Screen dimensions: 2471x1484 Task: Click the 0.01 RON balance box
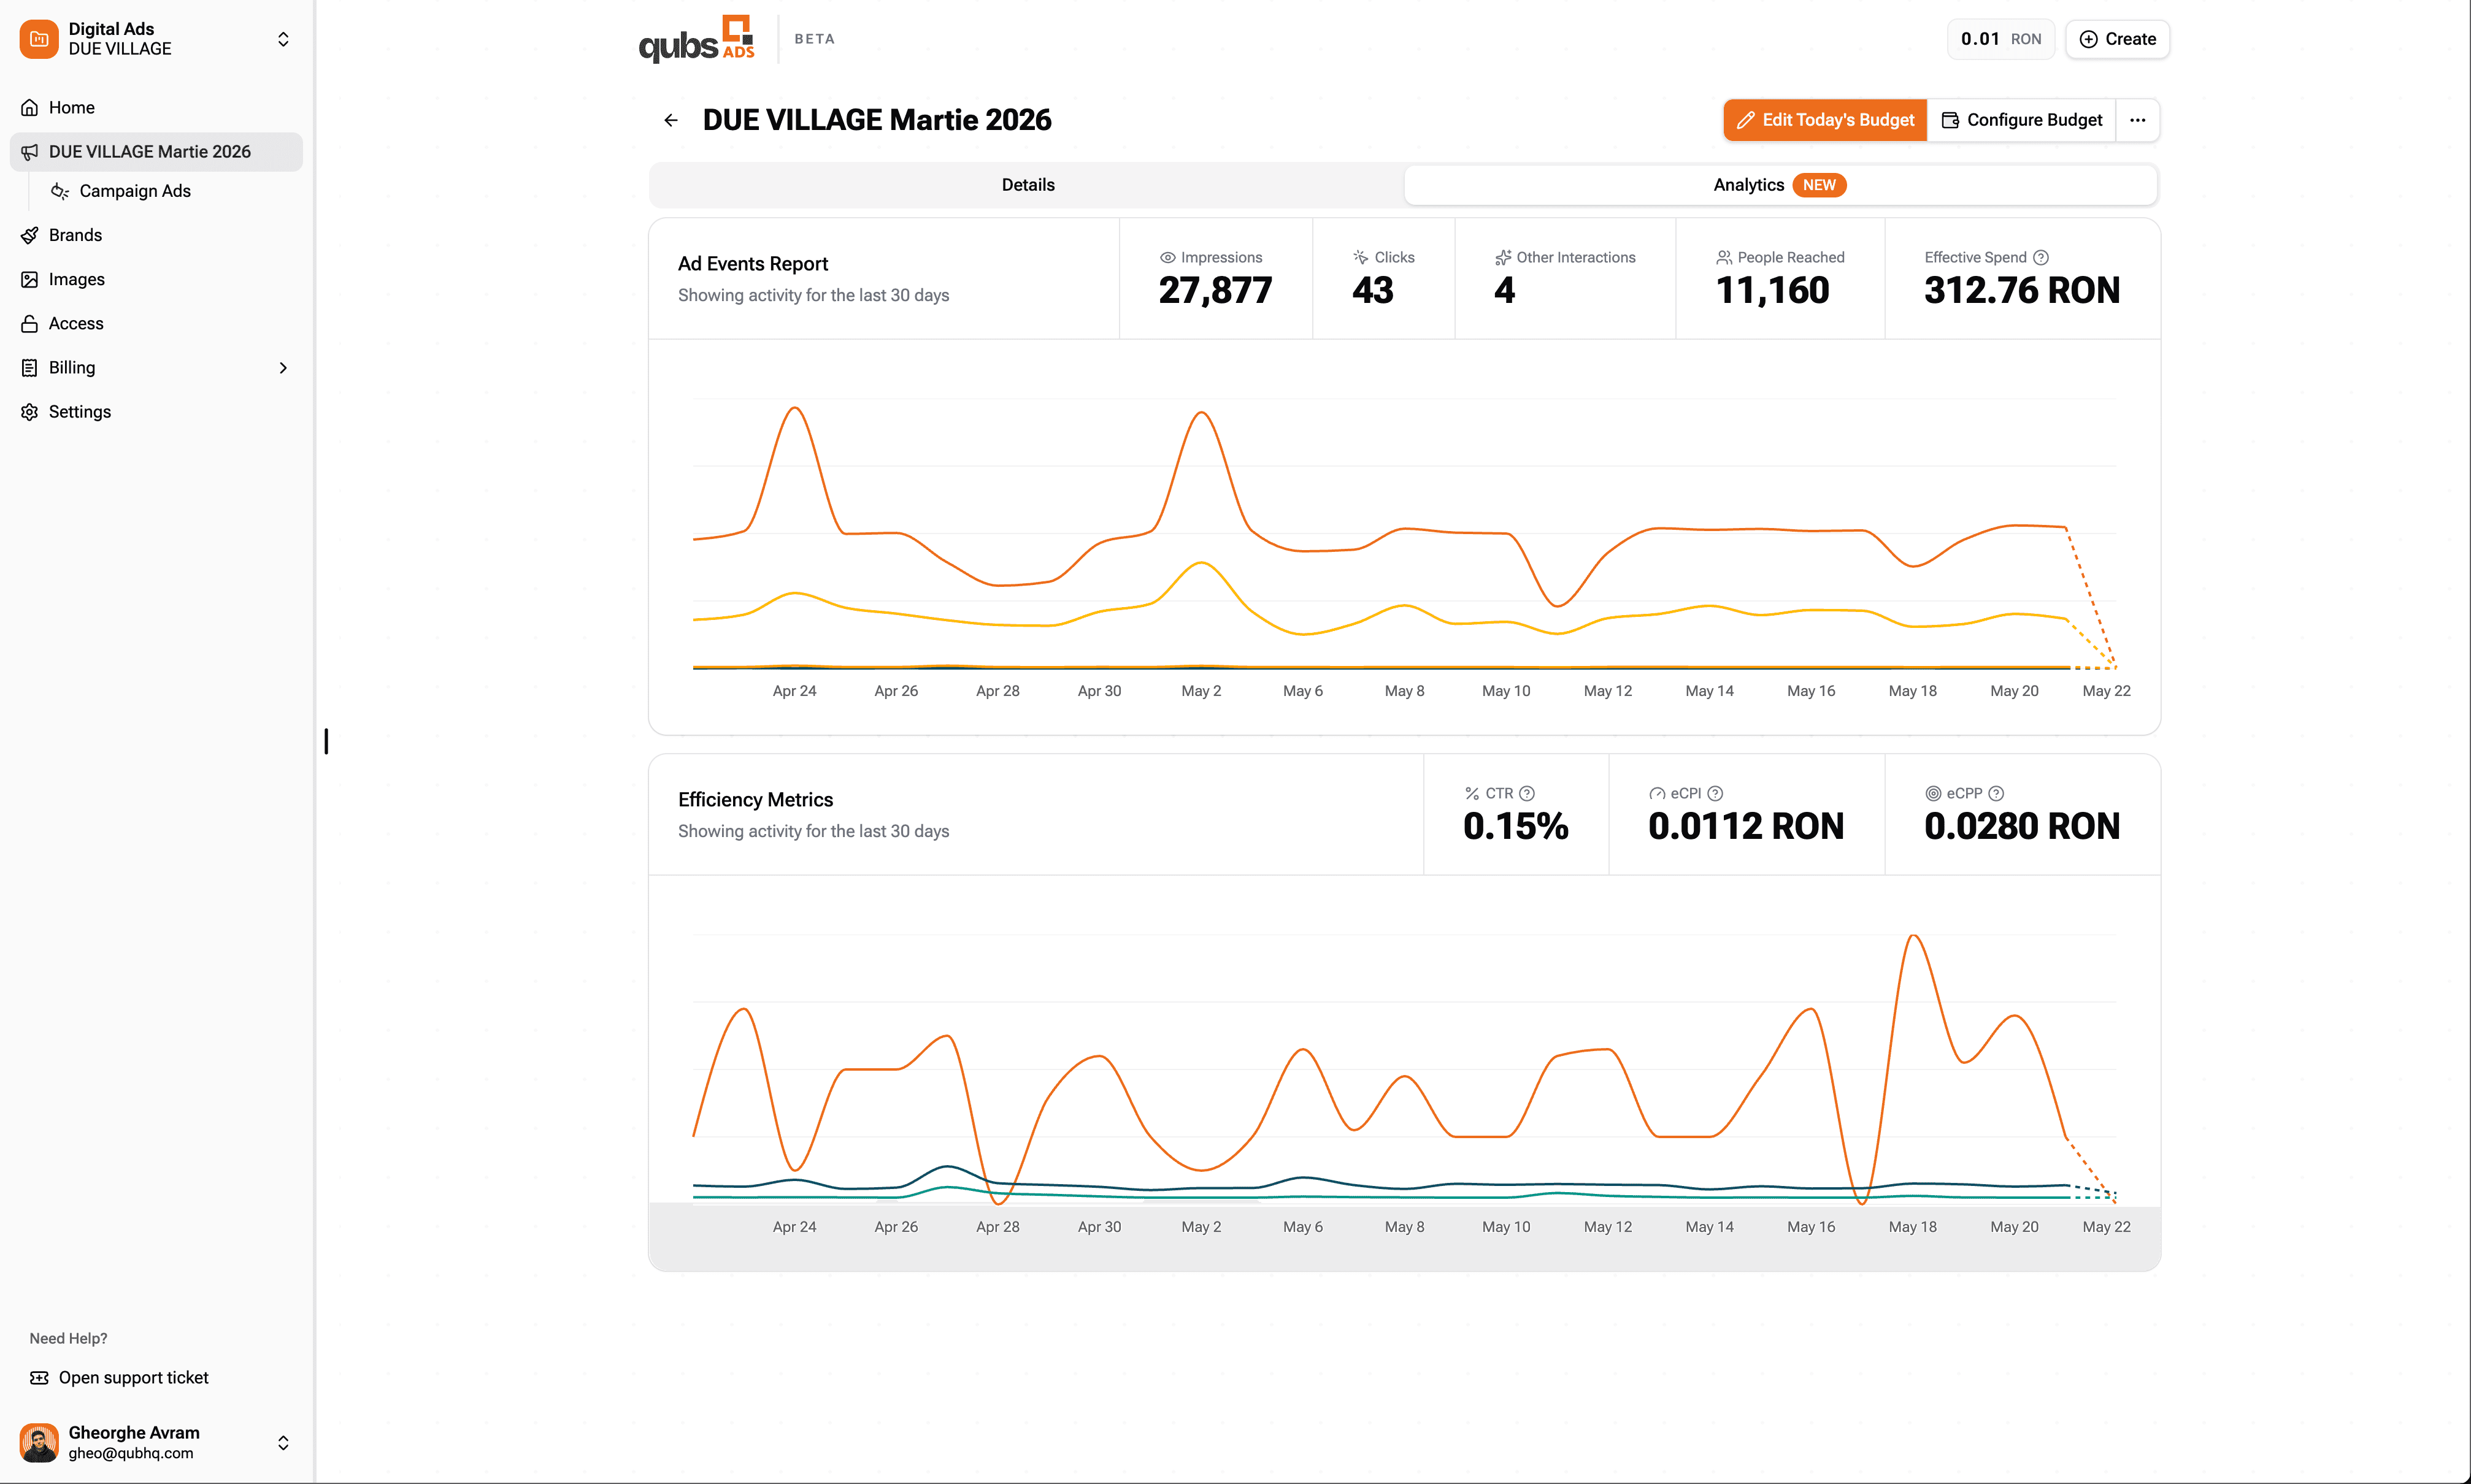tap(2000, 39)
